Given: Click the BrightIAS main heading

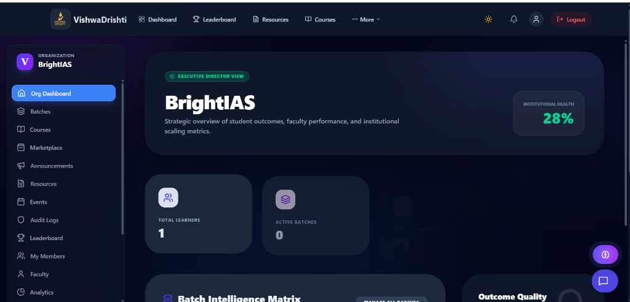Looking at the screenshot, I should click(x=210, y=103).
